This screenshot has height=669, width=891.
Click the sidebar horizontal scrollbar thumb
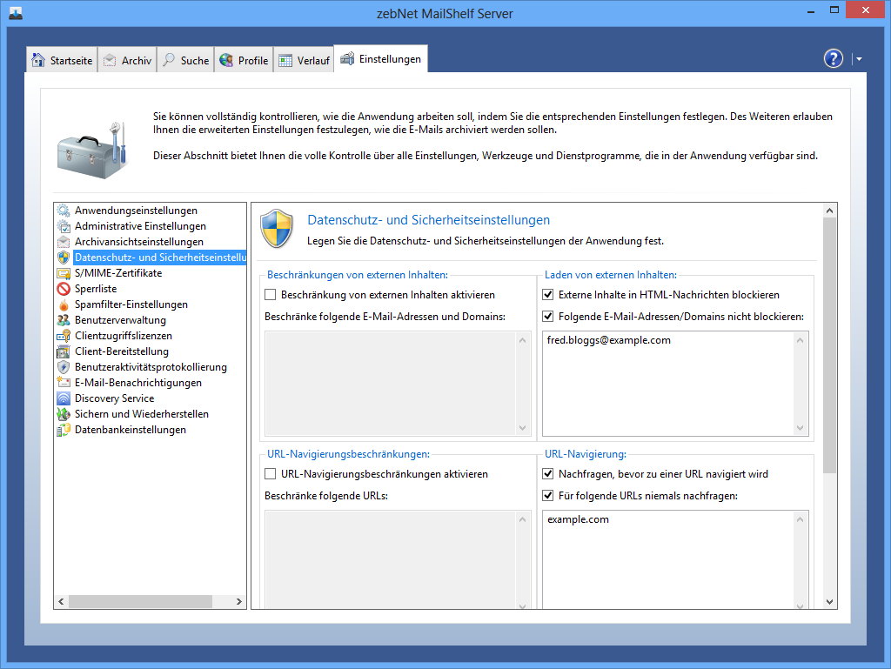pyautogui.click(x=140, y=601)
